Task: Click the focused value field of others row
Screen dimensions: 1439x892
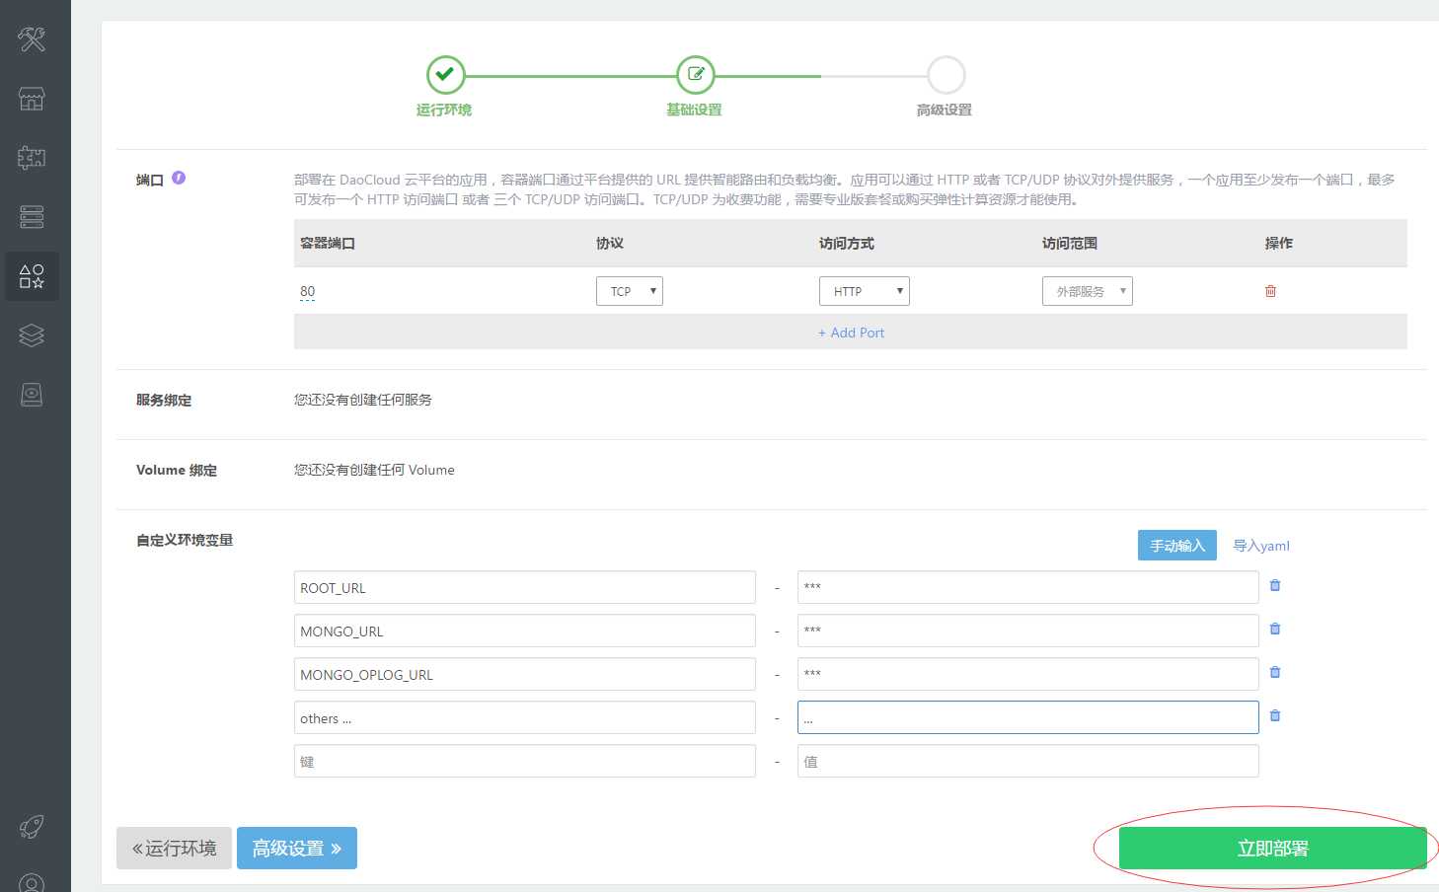Action: click(1028, 717)
